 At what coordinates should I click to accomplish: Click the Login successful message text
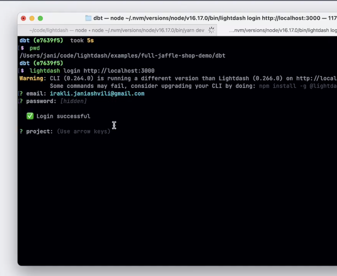point(63,116)
